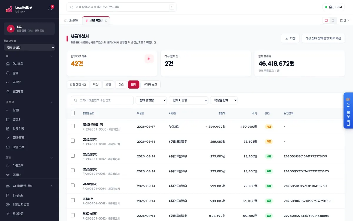This screenshot has height=221, width=353.
Task: Open the folder icon showing 2
Action: click(x=344, y=21)
